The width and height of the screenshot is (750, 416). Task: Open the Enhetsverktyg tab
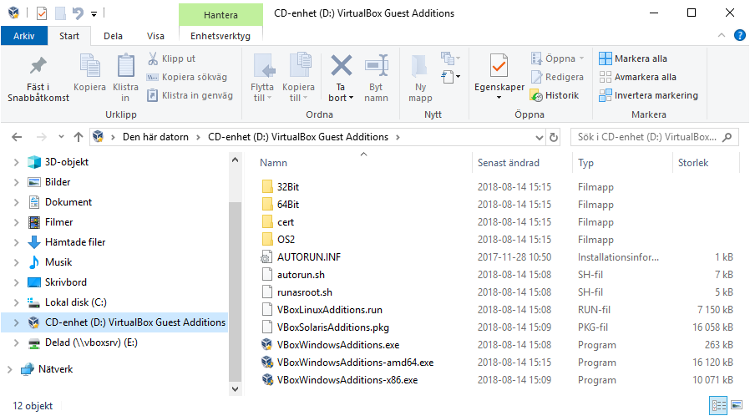pos(220,36)
